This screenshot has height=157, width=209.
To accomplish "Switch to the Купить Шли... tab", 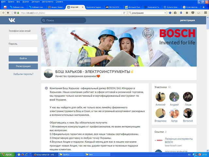I will coord(171,7).
